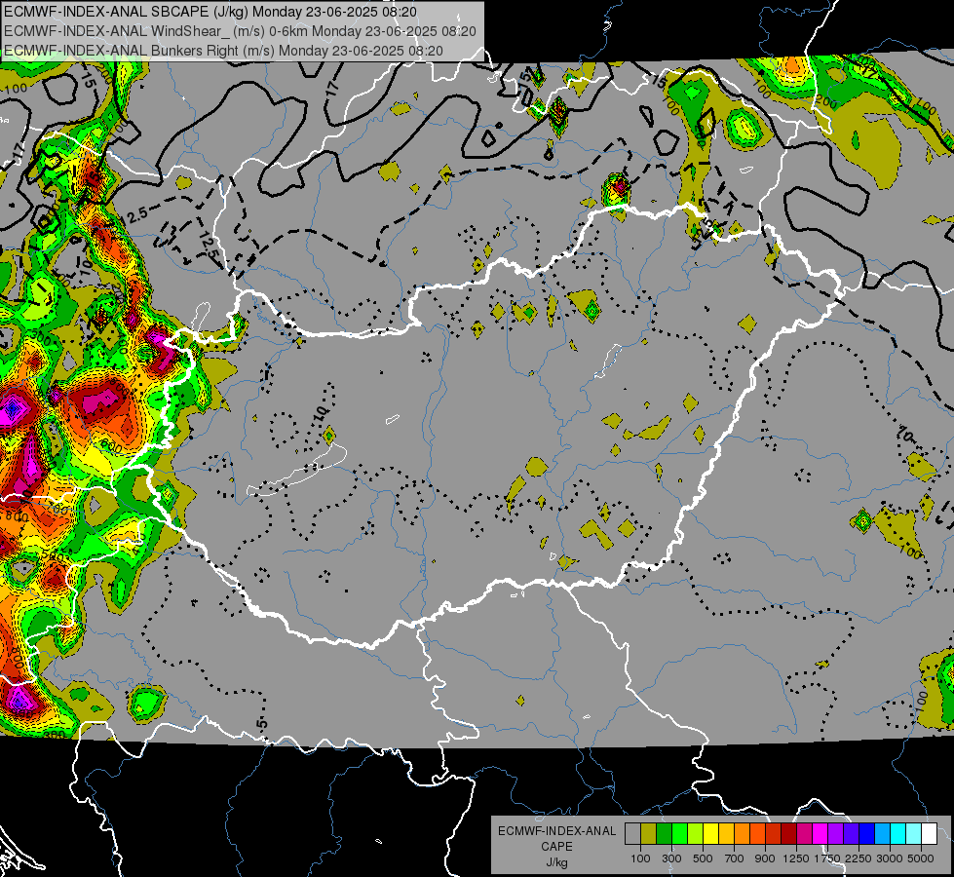
Task: Click the red-orange legend swatch
Action: [x=757, y=834]
